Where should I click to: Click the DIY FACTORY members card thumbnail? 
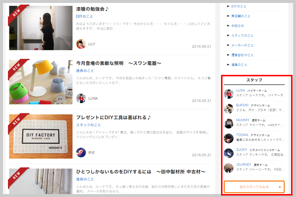click(x=41, y=136)
